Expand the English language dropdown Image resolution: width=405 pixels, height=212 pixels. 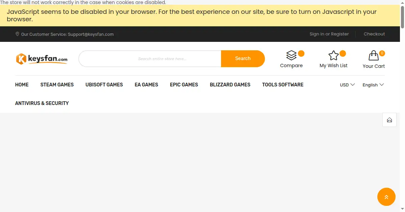[373, 85]
